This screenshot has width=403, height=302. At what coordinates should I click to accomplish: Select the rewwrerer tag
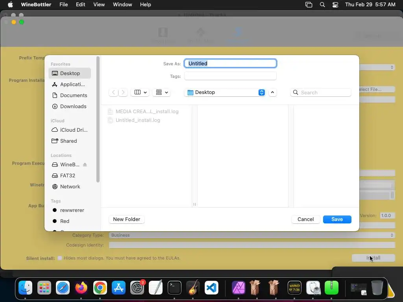(70, 210)
